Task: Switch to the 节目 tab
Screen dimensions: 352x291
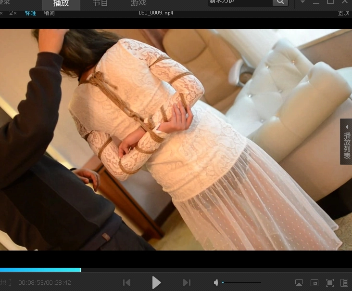Action: pos(100,3)
